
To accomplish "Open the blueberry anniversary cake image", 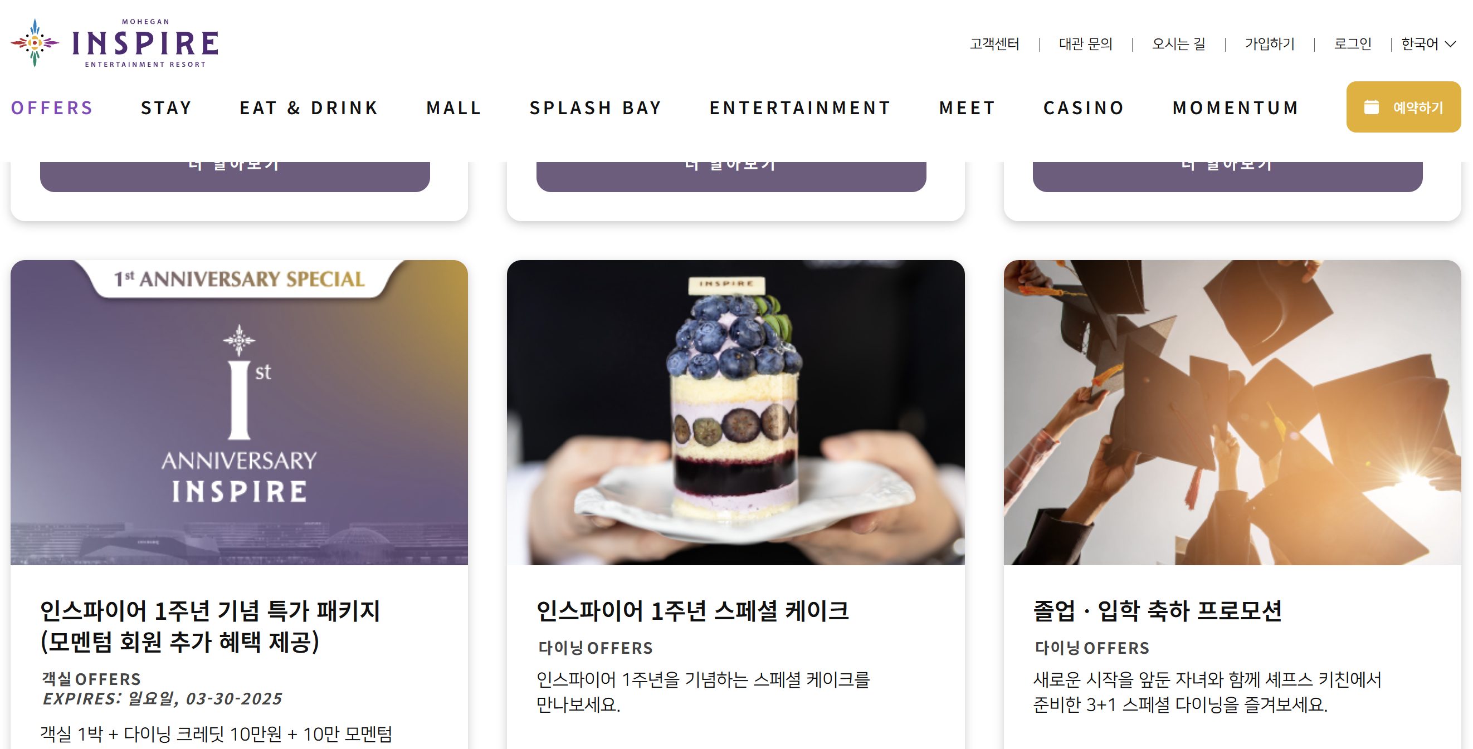I will tap(735, 412).
